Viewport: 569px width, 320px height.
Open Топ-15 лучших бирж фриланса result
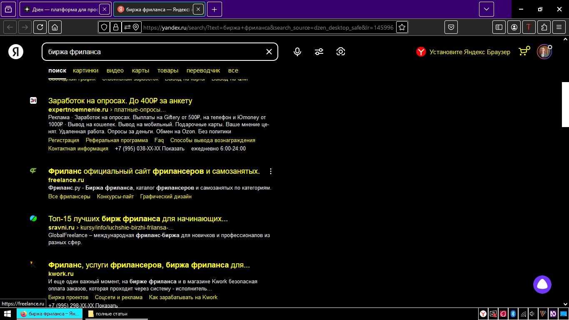(138, 219)
